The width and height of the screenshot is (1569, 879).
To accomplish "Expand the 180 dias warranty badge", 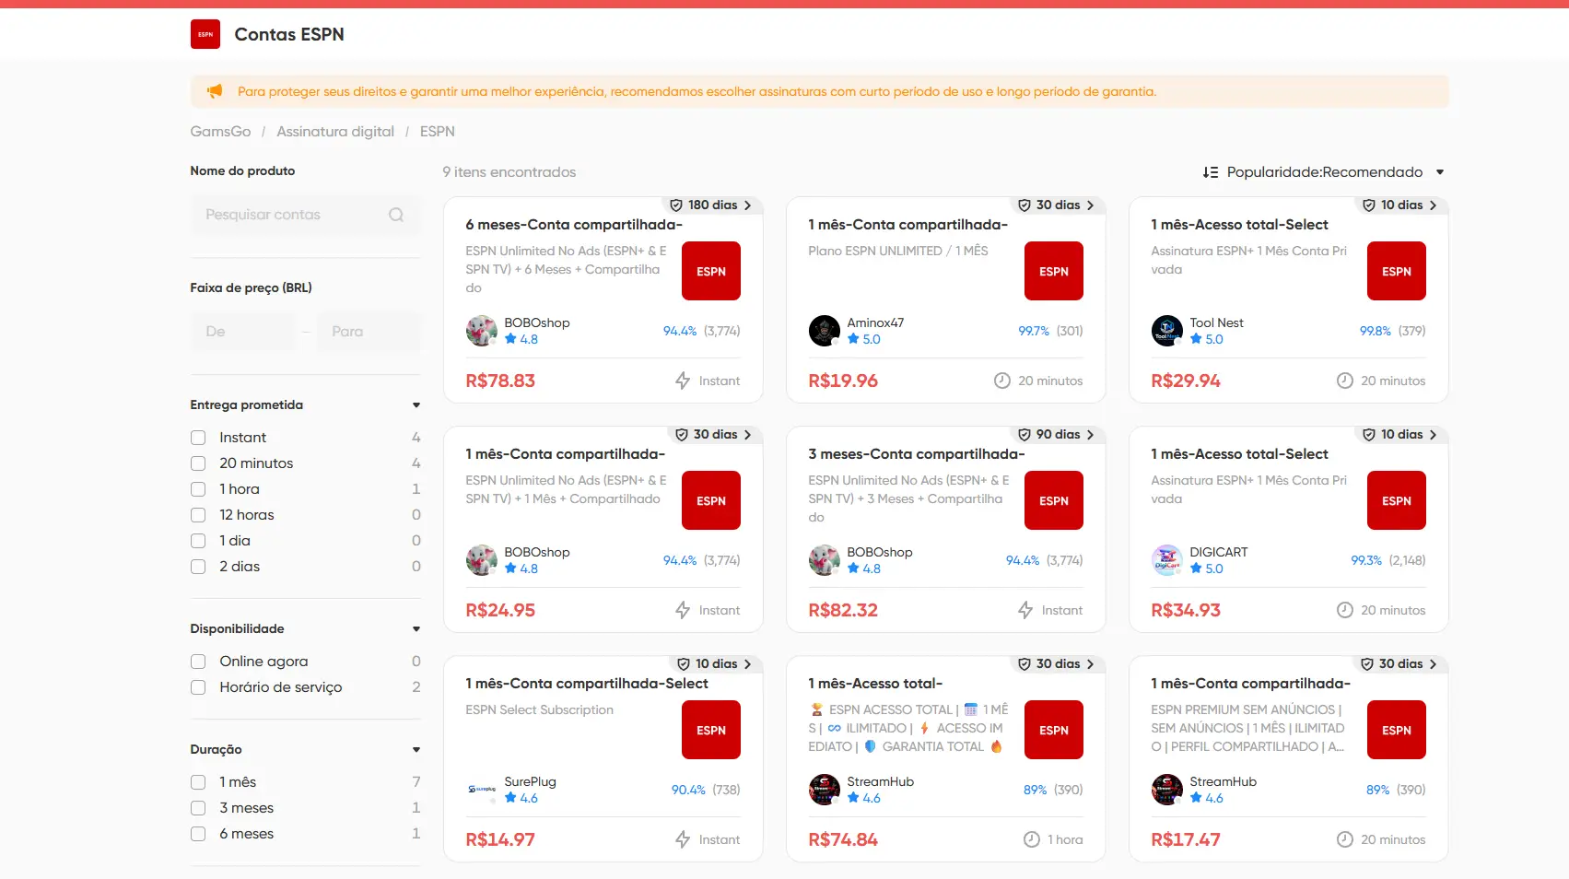I will coord(712,205).
